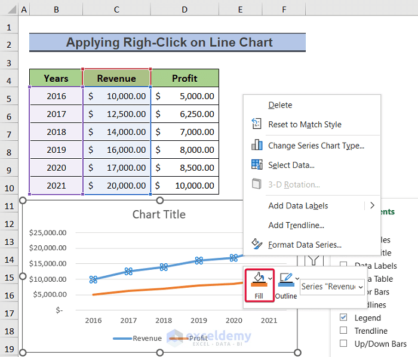Select column B header
The height and width of the screenshot is (357, 418).
[56, 10]
